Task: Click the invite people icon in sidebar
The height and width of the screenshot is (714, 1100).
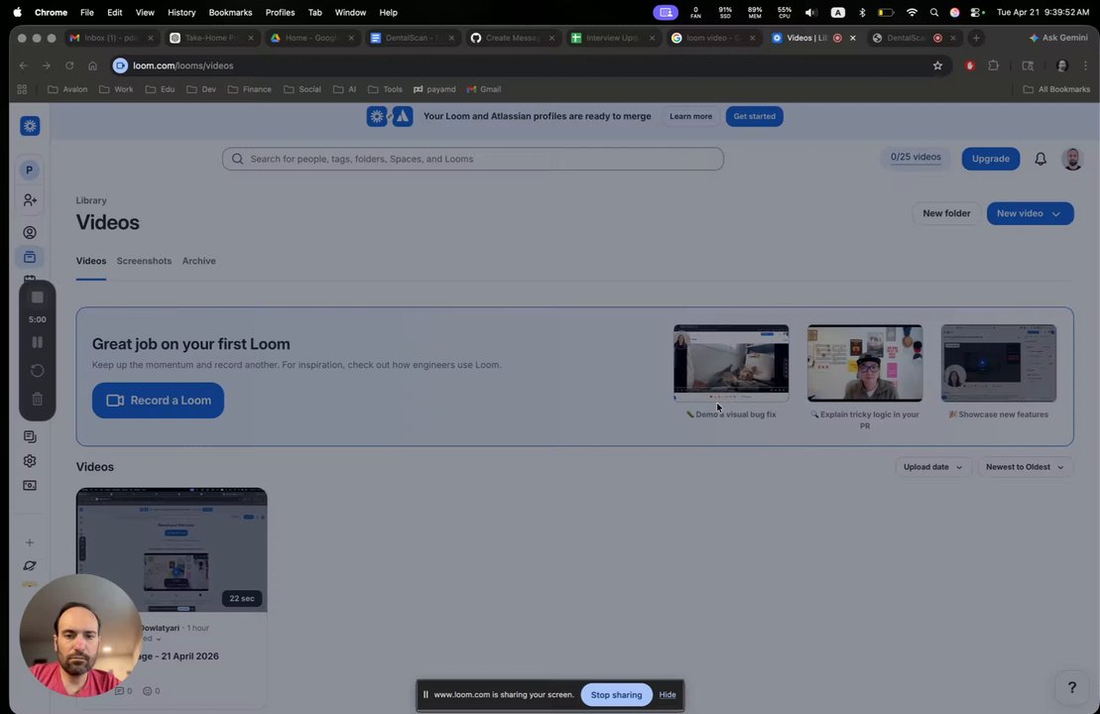Action: pyautogui.click(x=30, y=200)
